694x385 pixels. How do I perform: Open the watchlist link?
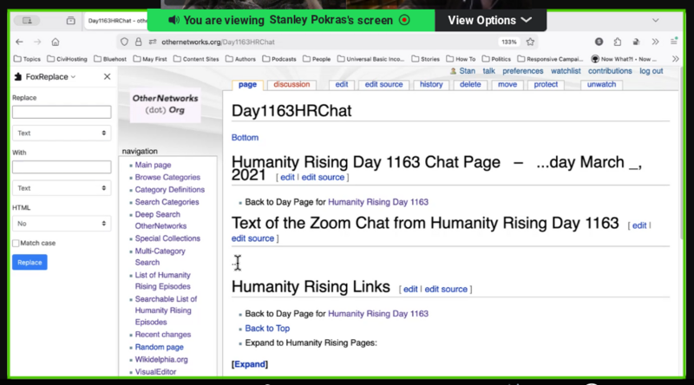[x=566, y=71]
